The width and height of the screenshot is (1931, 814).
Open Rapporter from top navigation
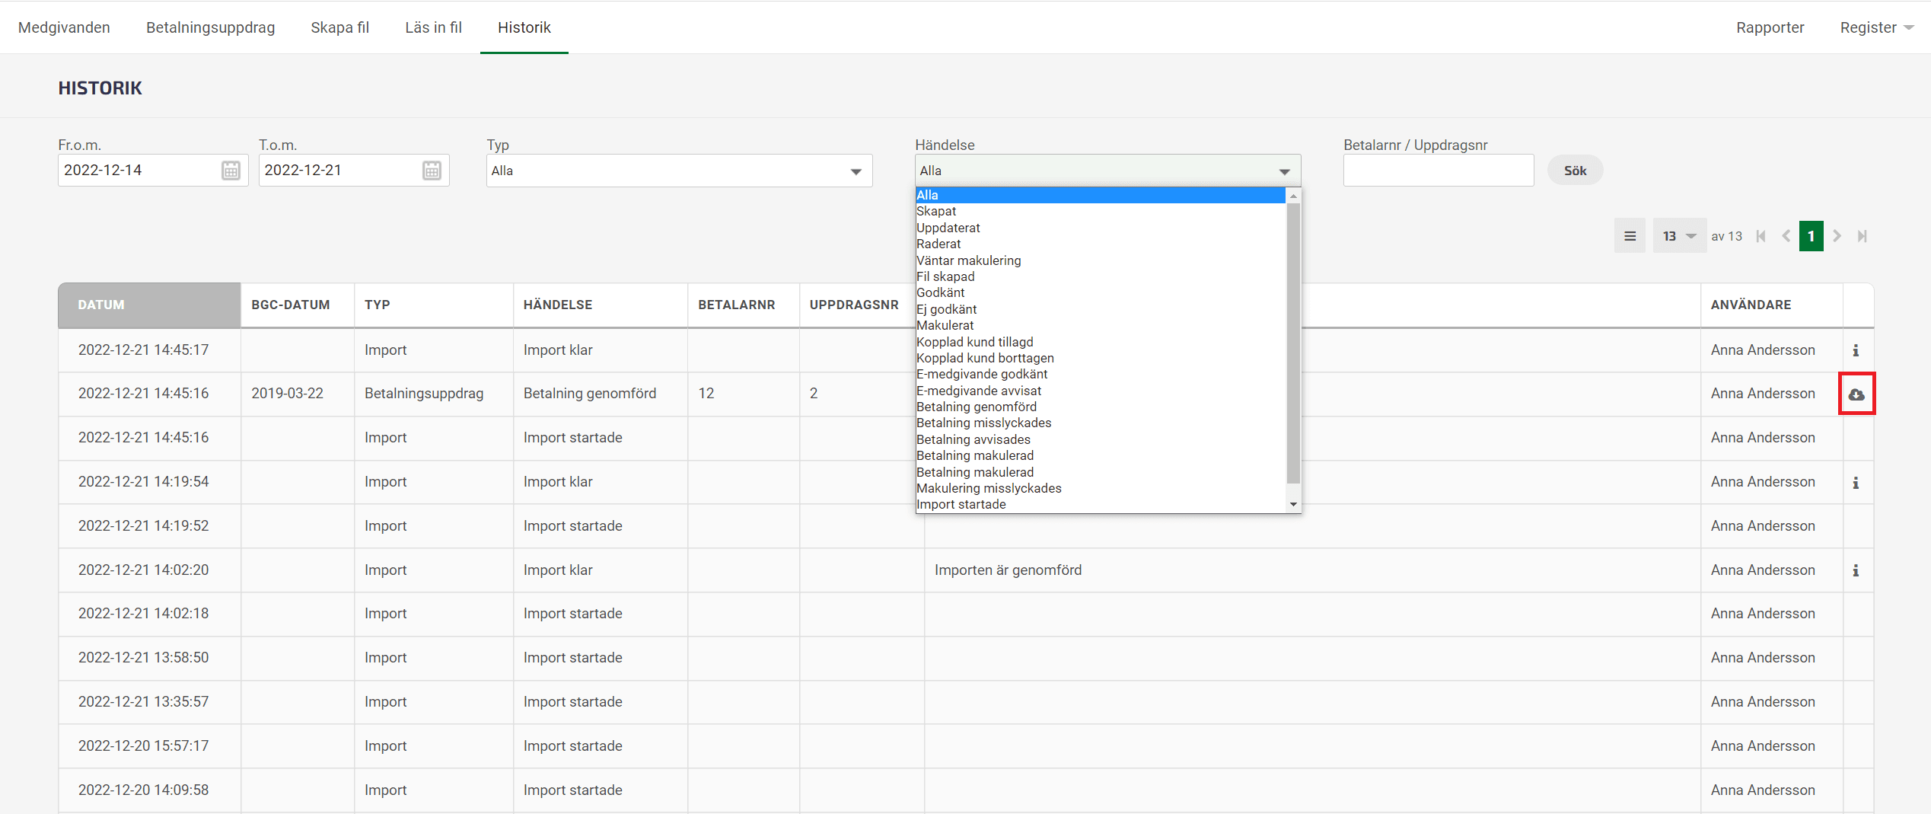[1770, 27]
